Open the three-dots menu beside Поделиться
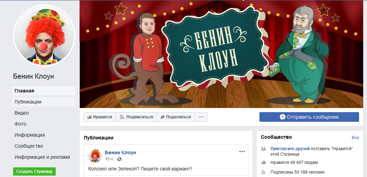This screenshot has height=177, width=367. coord(201,117)
